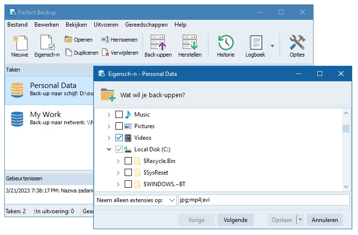The image size is (358, 235).
Task: Click the Videos film icon
Action: [x=128, y=138]
